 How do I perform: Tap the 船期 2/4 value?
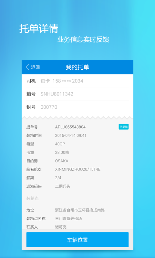click(x=58, y=178)
